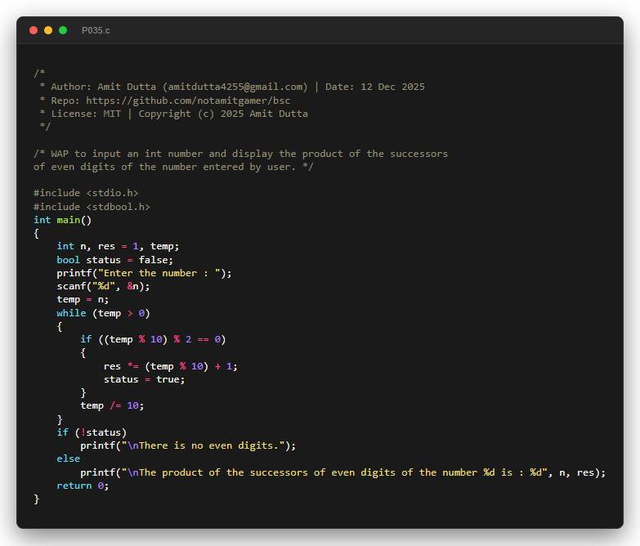Click the Repo URL github.com/notamitgamer/bsc
Screen dimensions: 640x546
188,101
